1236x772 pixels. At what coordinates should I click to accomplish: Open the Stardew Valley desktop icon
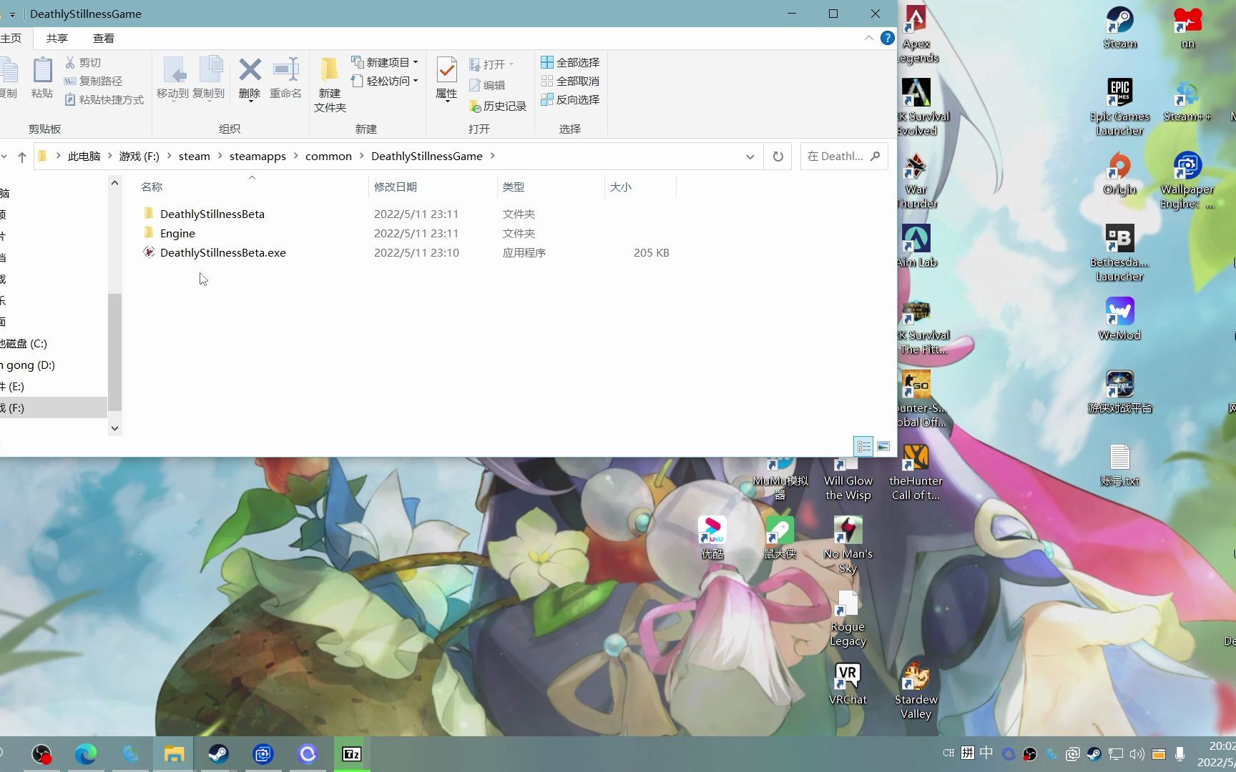pos(916,691)
